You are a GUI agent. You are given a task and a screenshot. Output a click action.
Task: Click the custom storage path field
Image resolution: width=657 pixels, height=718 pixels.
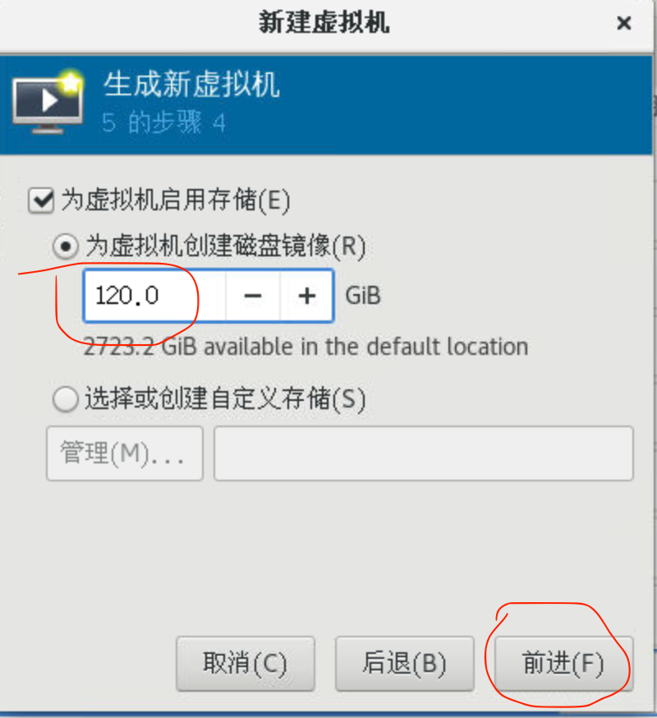coord(424,453)
